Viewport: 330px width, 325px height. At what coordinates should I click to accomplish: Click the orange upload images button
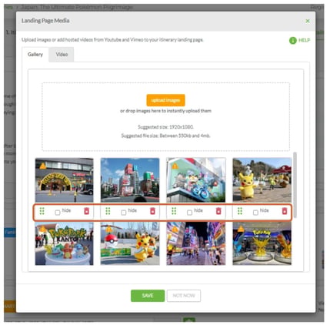coord(165,100)
